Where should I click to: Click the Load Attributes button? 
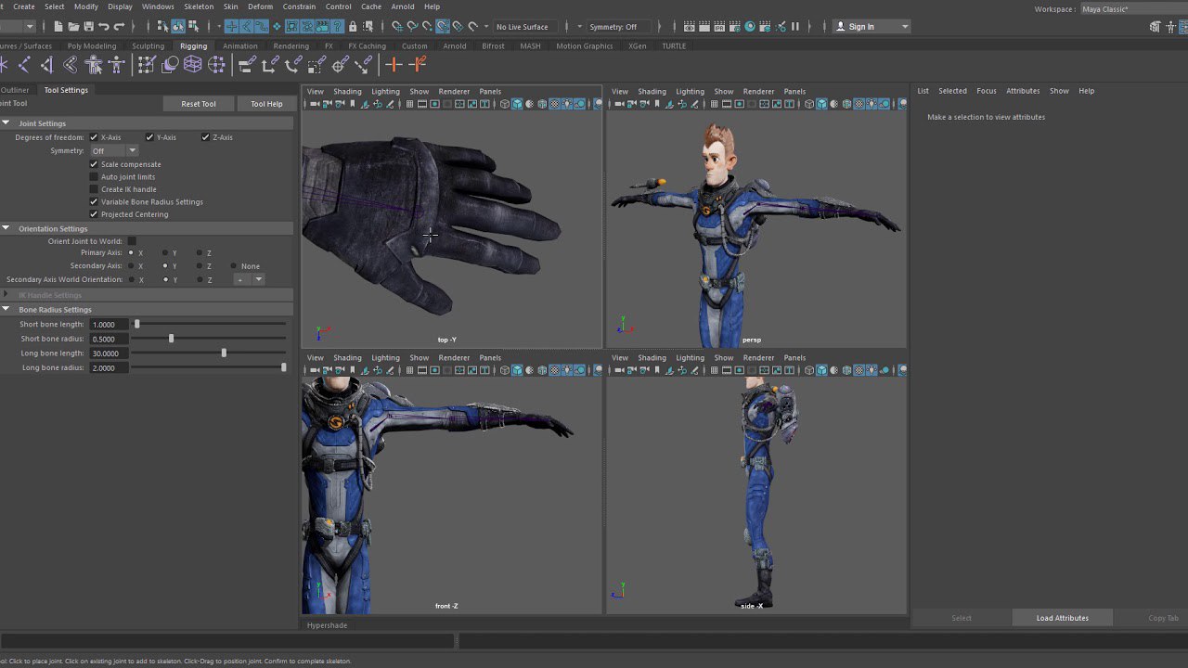click(x=1063, y=618)
